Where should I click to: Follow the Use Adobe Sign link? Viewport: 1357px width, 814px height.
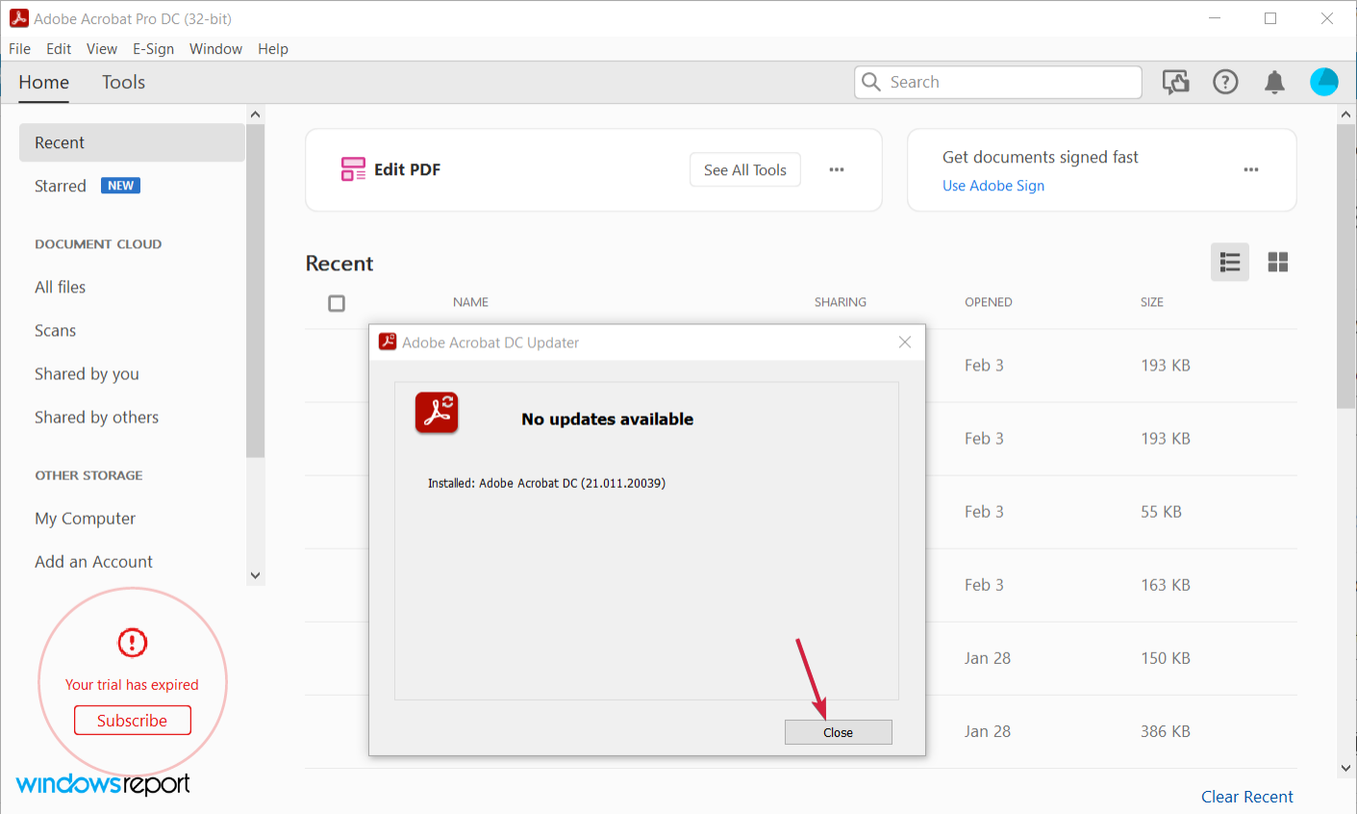pos(993,186)
